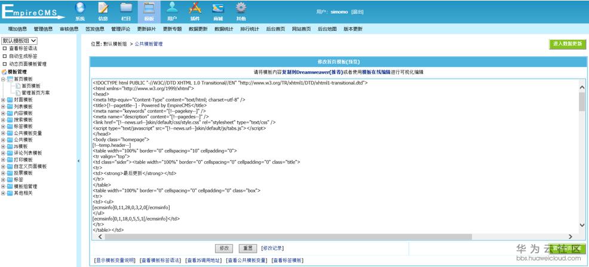The image size is (589, 267).
Task: Expand the 内容模板 tree node
Action: 4,113
